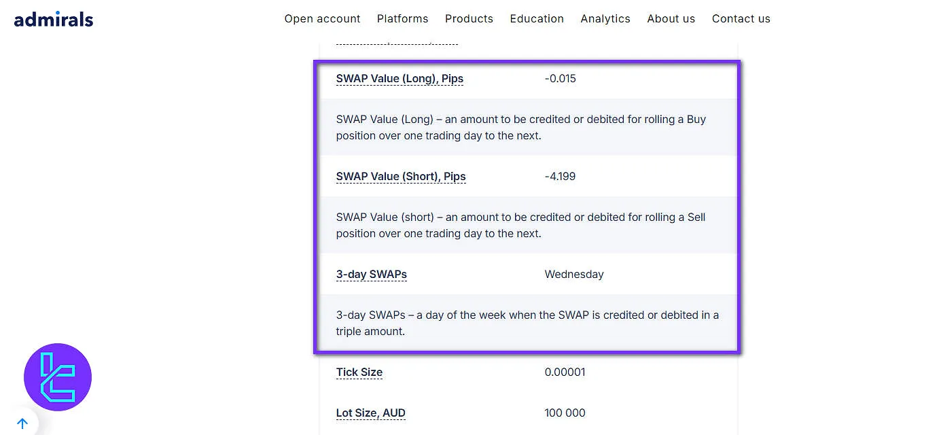Open the SWAP Value (Short), Pips tooltip link
941x435 pixels.
click(401, 176)
